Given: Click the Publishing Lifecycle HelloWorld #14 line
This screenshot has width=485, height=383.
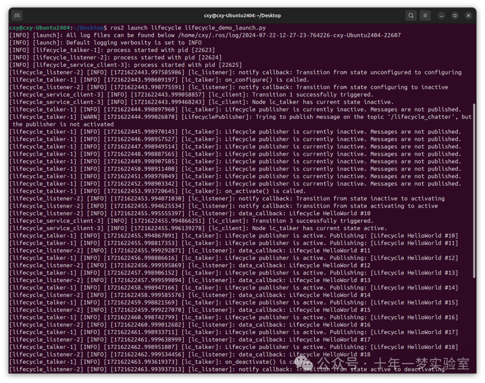Looking at the screenshot, I should click(x=234, y=287).
